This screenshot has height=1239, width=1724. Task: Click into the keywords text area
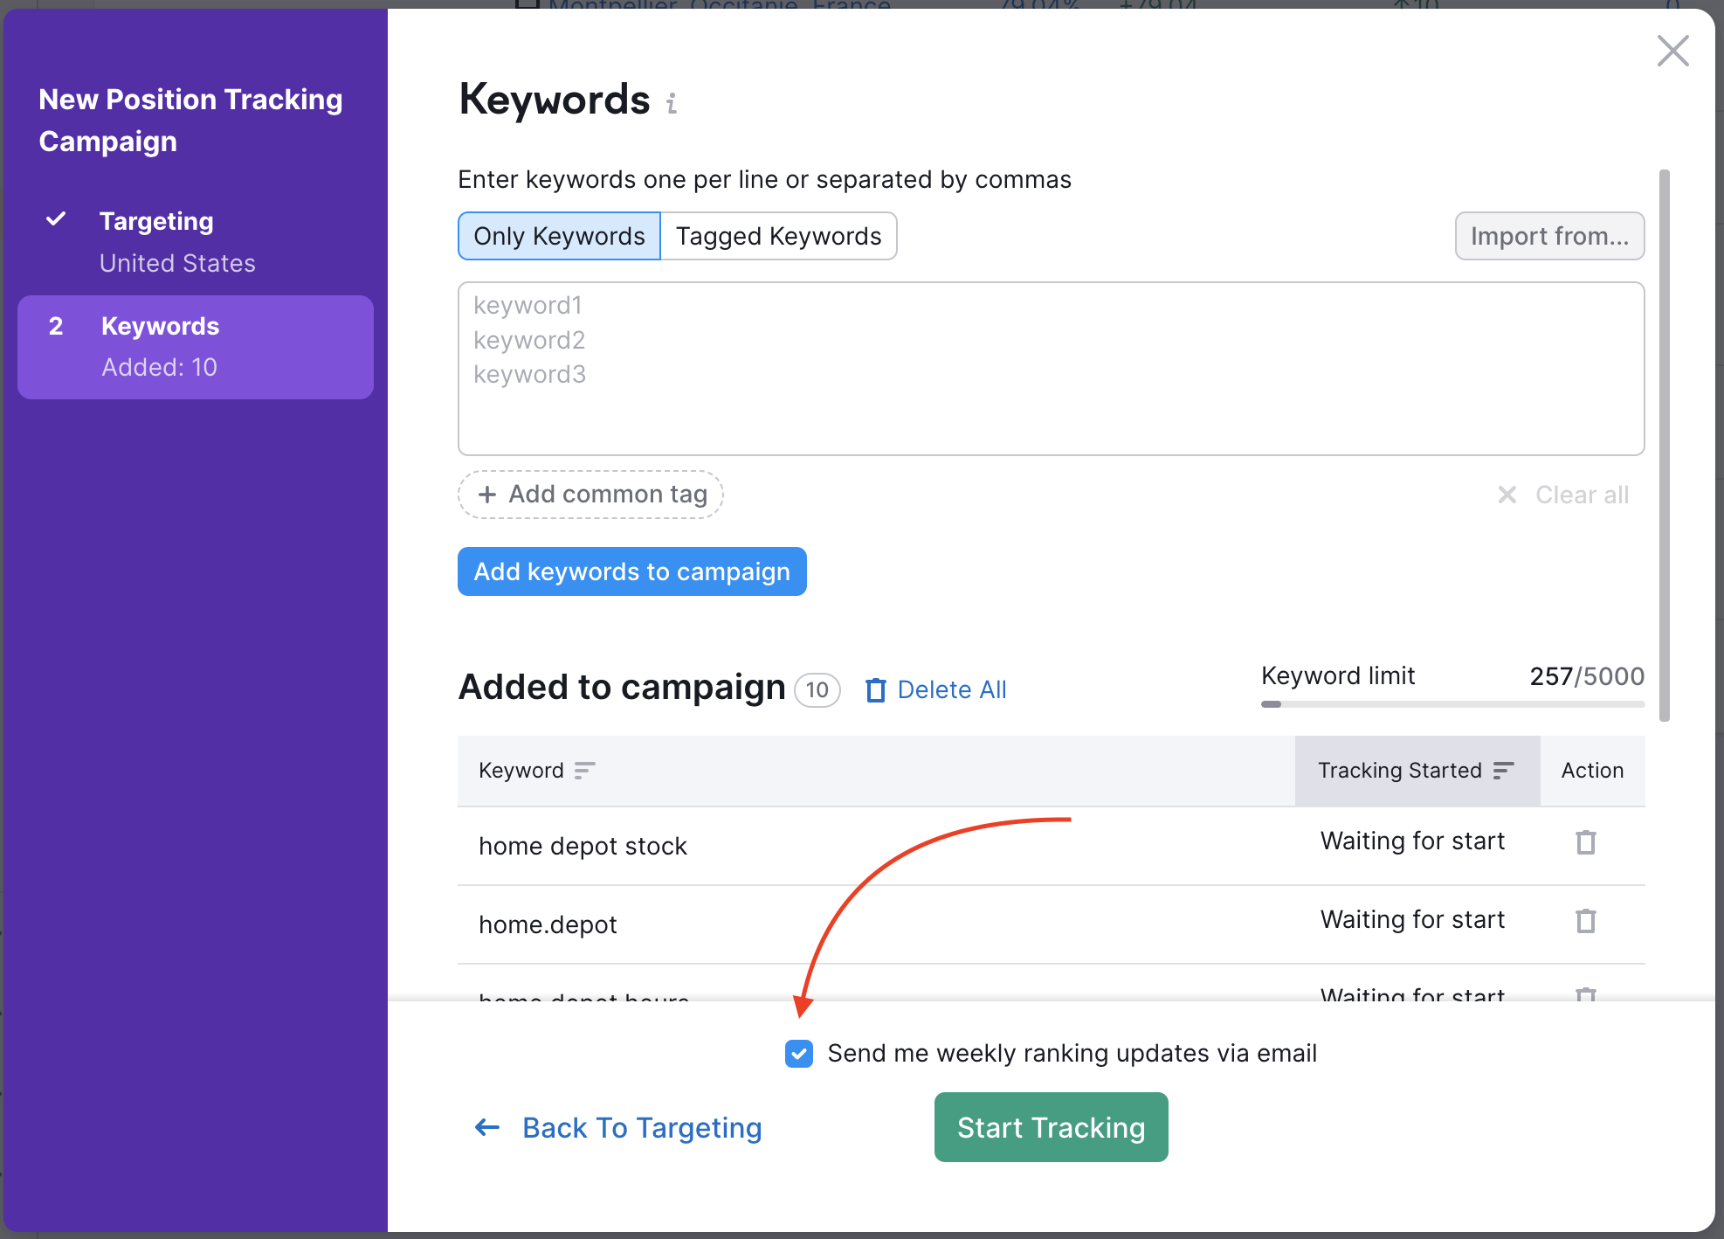[1051, 368]
